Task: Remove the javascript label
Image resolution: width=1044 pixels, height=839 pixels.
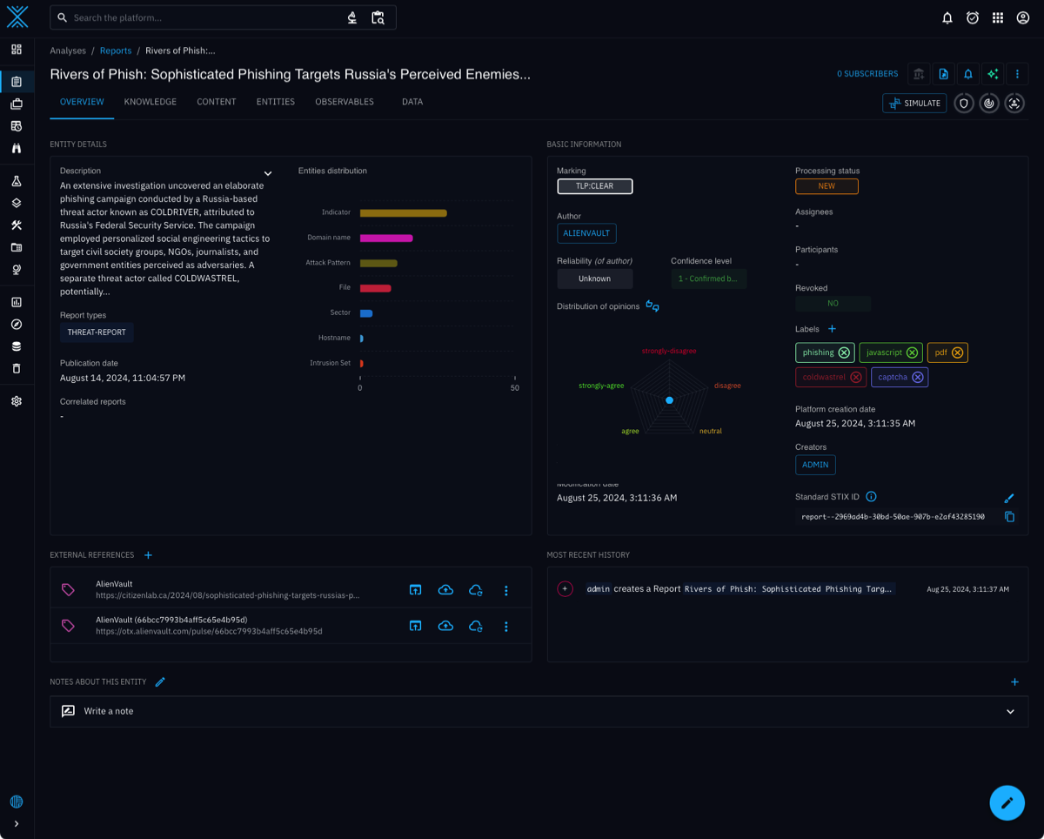Action: pos(912,352)
